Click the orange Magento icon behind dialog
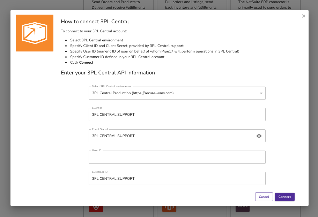The image size is (318, 217). tap(169, 209)
